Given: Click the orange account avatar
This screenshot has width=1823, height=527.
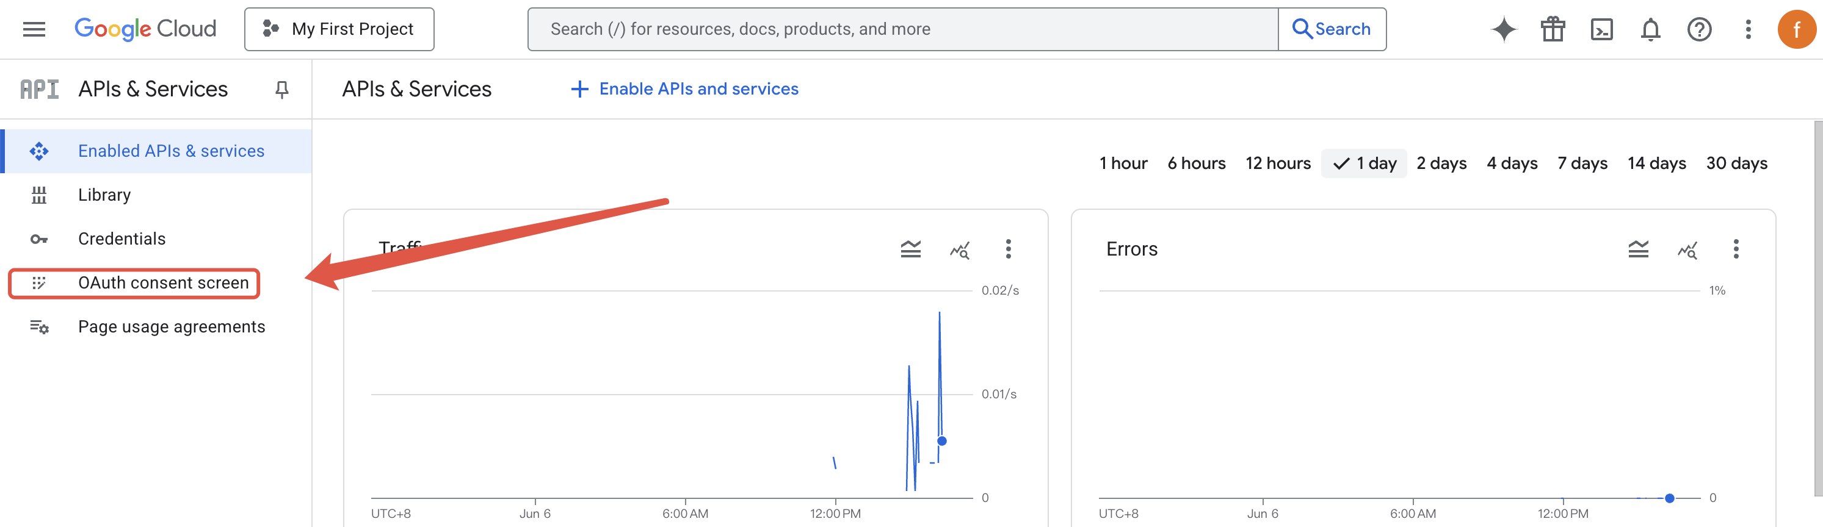Looking at the screenshot, I should [1796, 29].
